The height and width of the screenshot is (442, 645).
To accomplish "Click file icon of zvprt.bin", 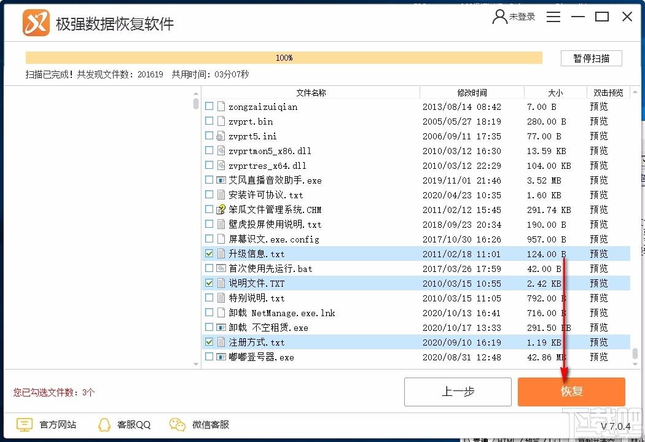I will 221,122.
